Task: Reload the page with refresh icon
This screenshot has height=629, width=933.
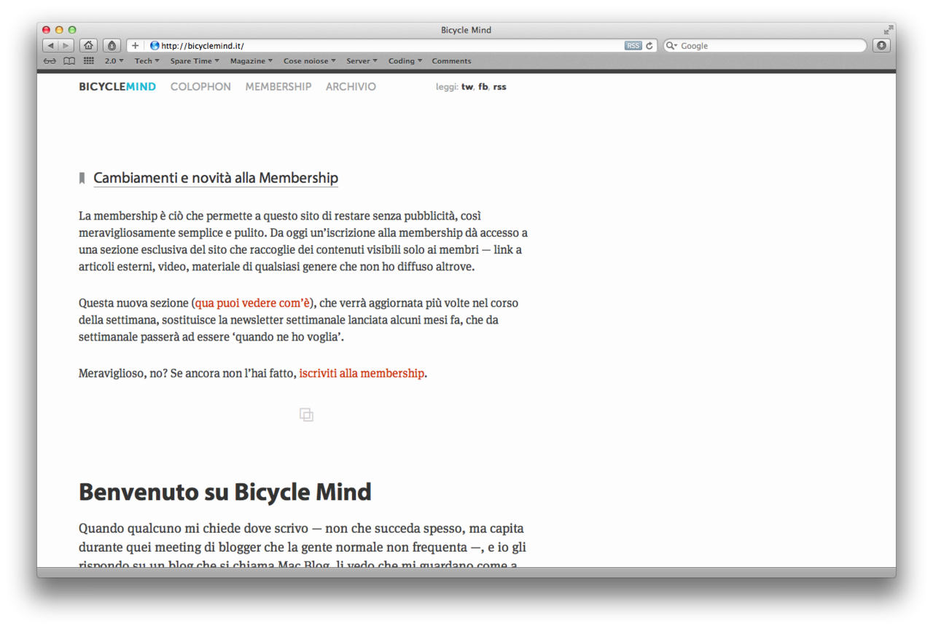Action: tap(649, 46)
